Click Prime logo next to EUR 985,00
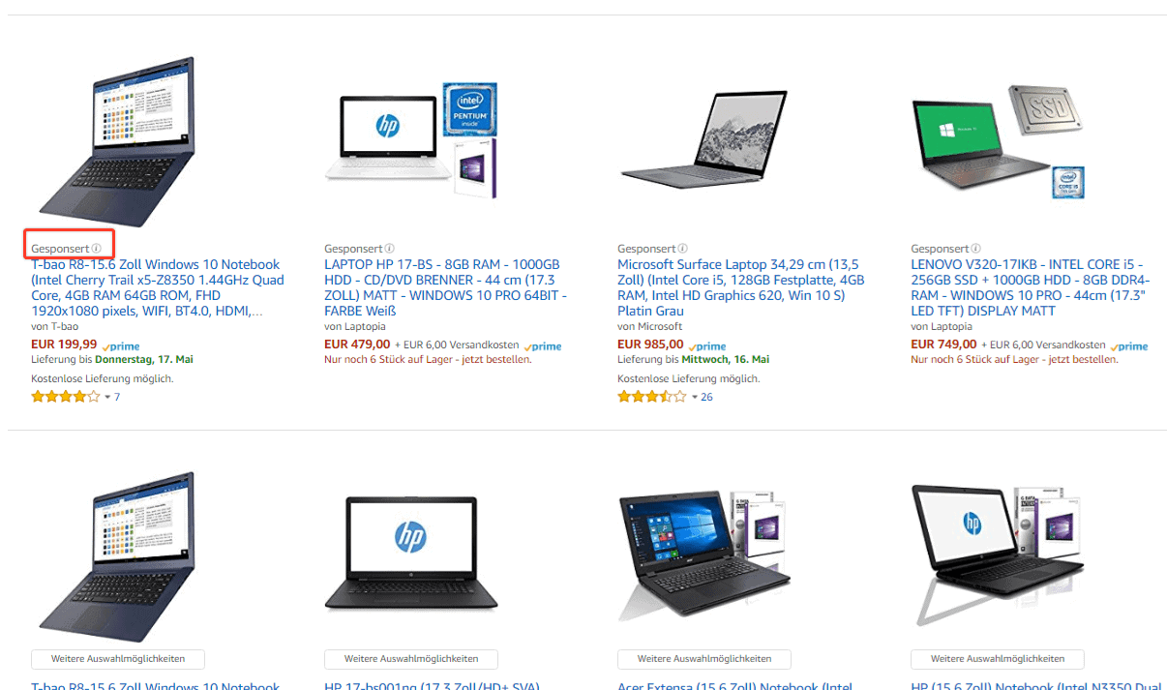 pyautogui.click(x=707, y=345)
